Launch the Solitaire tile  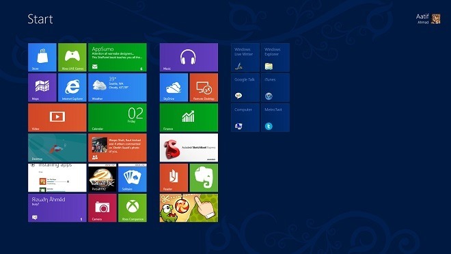pyautogui.click(x=133, y=178)
